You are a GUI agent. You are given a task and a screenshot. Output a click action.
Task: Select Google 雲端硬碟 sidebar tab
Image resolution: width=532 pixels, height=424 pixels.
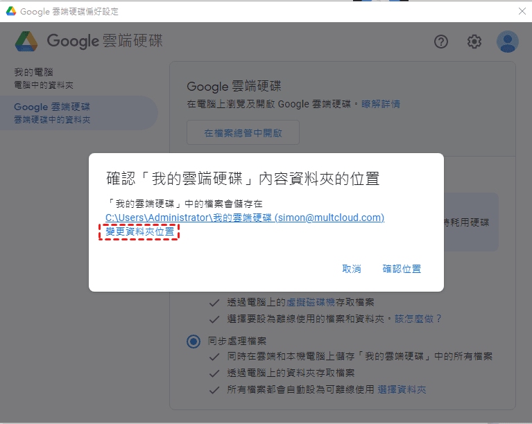(x=78, y=113)
